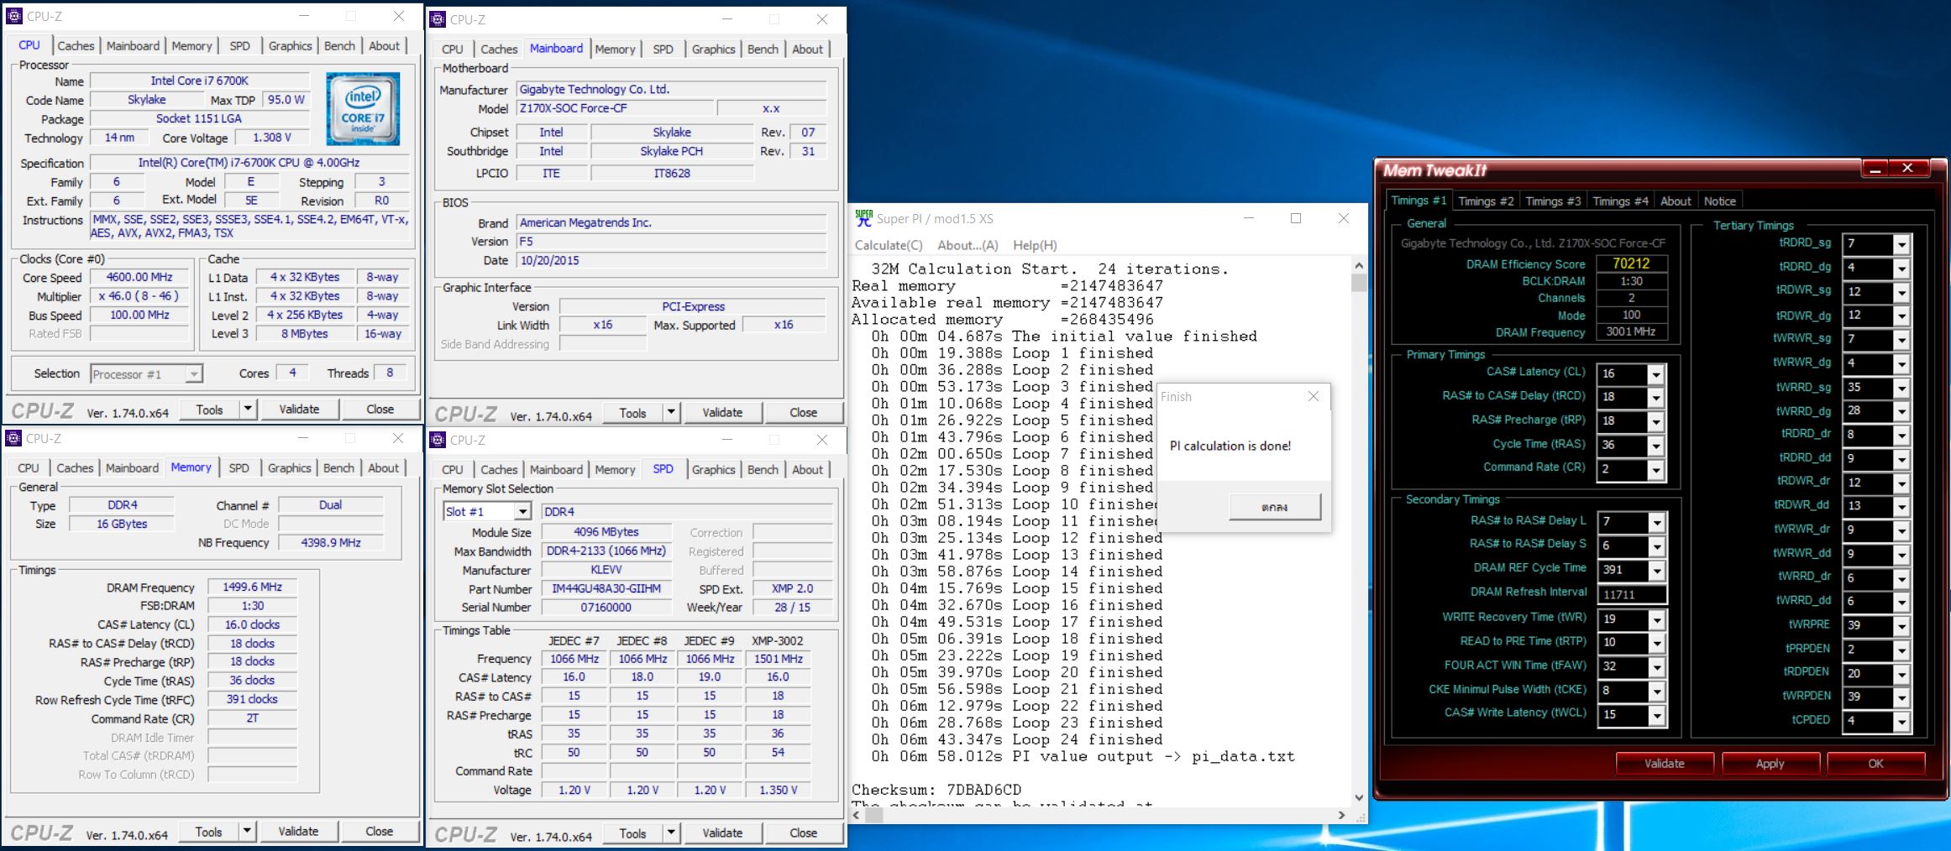1951x851 pixels.
Task: Open the tRDRD_sg dropdown in Tertiary Timings
Action: [1901, 245]
